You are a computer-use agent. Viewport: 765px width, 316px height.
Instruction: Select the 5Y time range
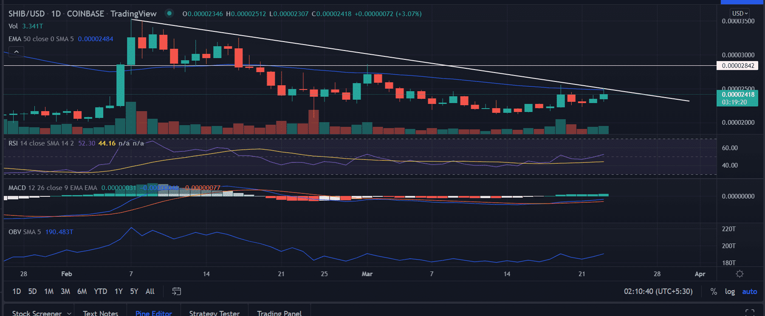tap(134, 291)
